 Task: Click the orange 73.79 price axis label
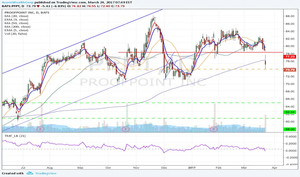click(290, 70)
